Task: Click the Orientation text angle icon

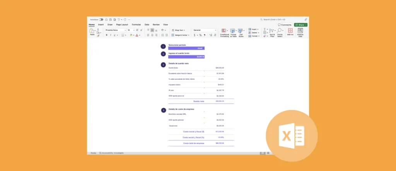Action: pos(163,30)
